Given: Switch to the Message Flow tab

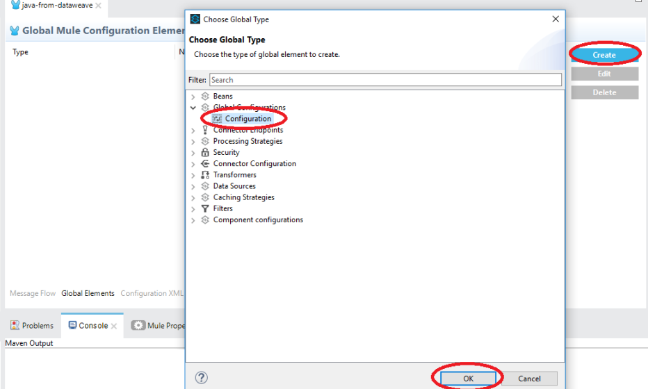Looking at the screenshot, I should pyautogui.click(x=33, y=293).
